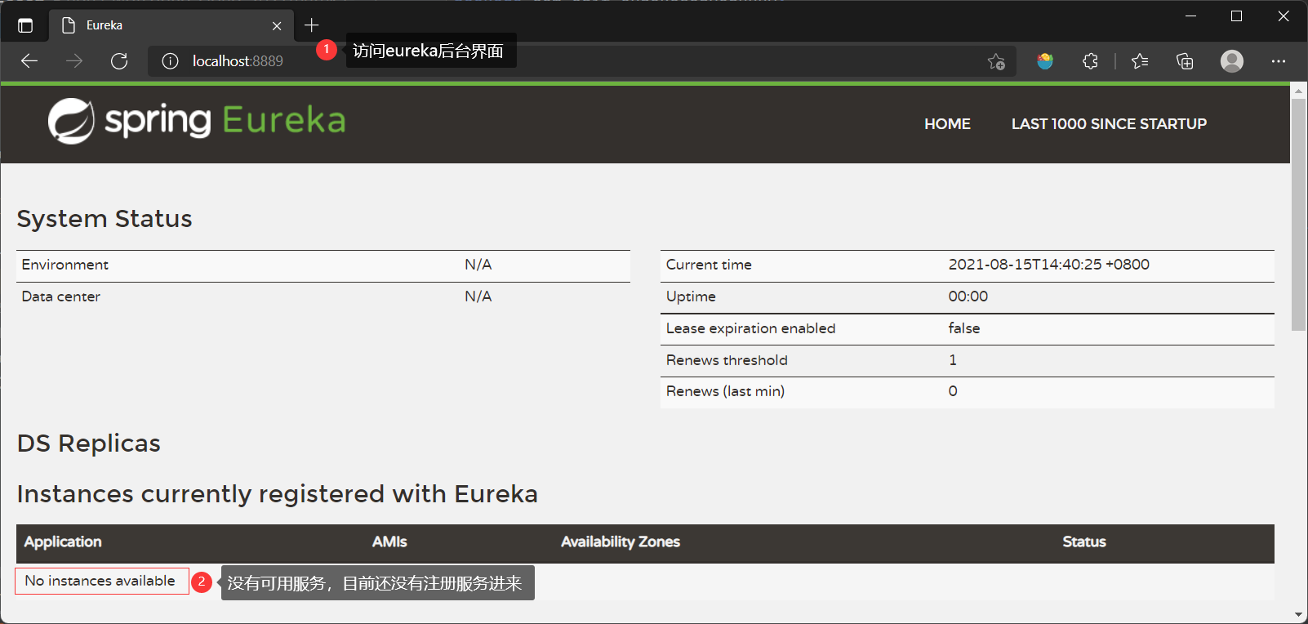The image size is (1308, 624).
Task: Click the Availability Zones column header
Action: coord(621,542)
